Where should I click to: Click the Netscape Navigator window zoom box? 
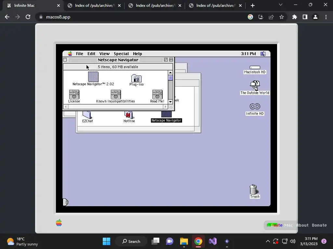(166, 60)
